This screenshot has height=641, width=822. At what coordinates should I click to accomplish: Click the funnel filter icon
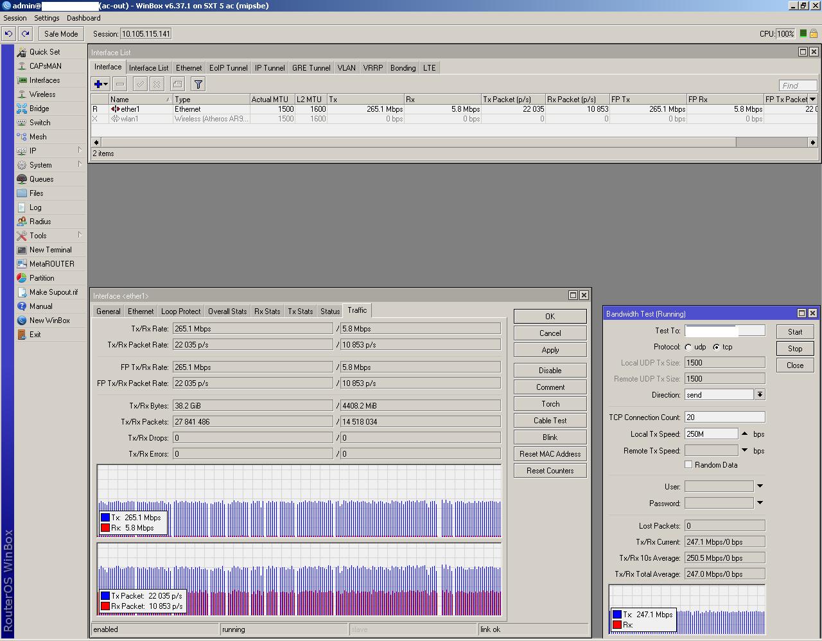tap(198, 84)
